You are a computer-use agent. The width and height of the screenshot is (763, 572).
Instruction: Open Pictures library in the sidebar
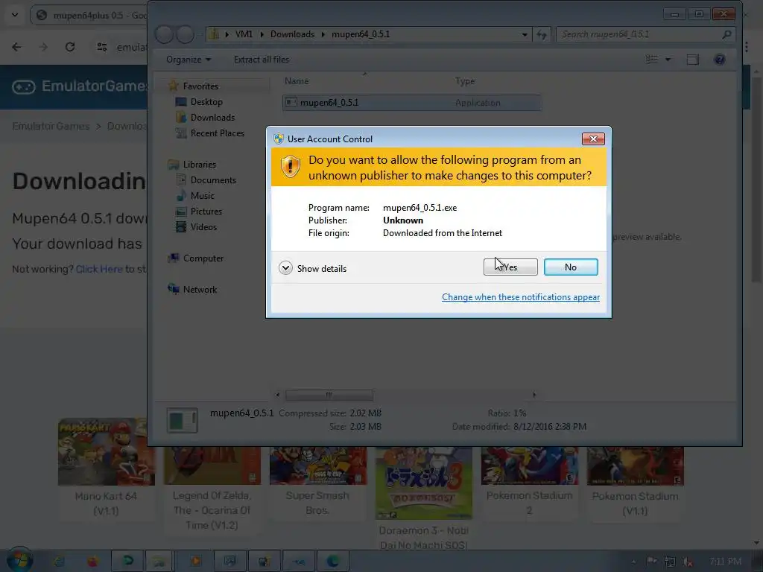coord(206,211)
